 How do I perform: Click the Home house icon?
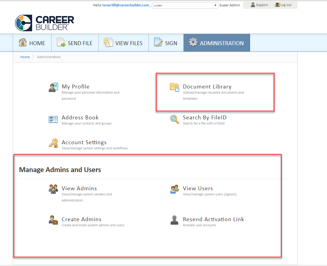pos(23,42)
